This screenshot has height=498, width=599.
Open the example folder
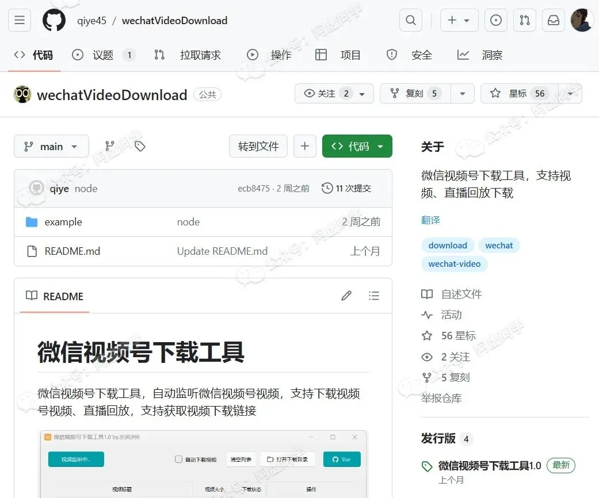63,222
